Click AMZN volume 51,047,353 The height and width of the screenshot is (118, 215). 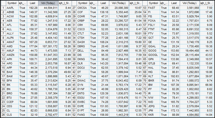[48, 55]
